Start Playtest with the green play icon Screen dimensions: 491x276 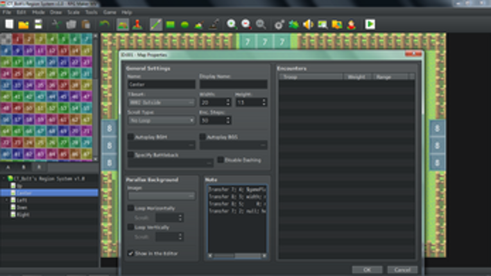tap(370, 24)
